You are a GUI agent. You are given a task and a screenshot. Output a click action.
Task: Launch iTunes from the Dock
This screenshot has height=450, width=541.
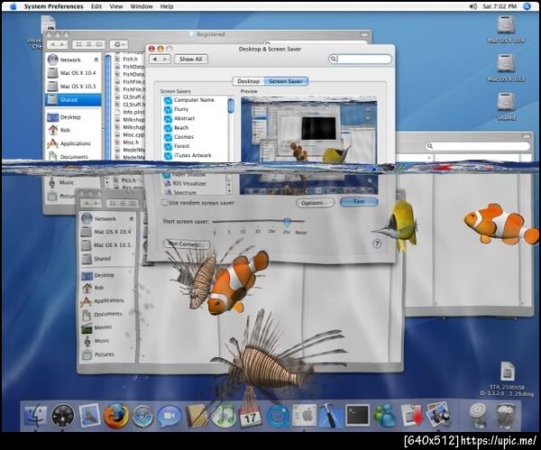click(x=224, y=416)
